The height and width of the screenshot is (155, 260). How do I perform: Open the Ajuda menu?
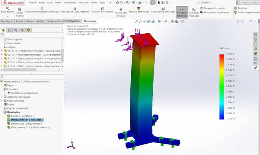click(102, 2)
